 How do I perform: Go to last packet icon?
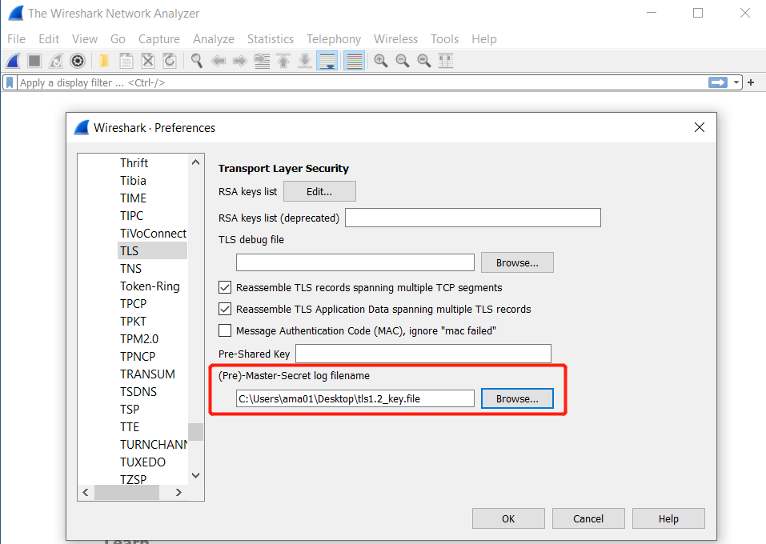pyautogui.click(x=305, y=61)
